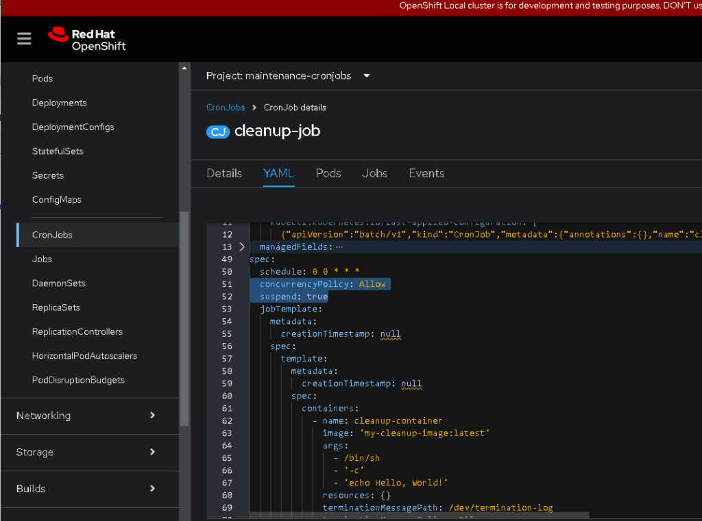This screenshot has height=521, width=702.
Task: Click the editor horizontal scrollbar
Action: (x=420, y=516)
